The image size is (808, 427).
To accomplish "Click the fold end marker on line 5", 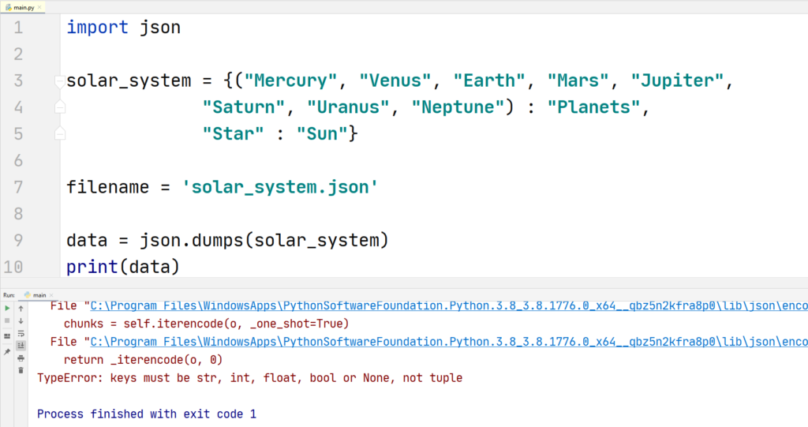I will [60, 133].
